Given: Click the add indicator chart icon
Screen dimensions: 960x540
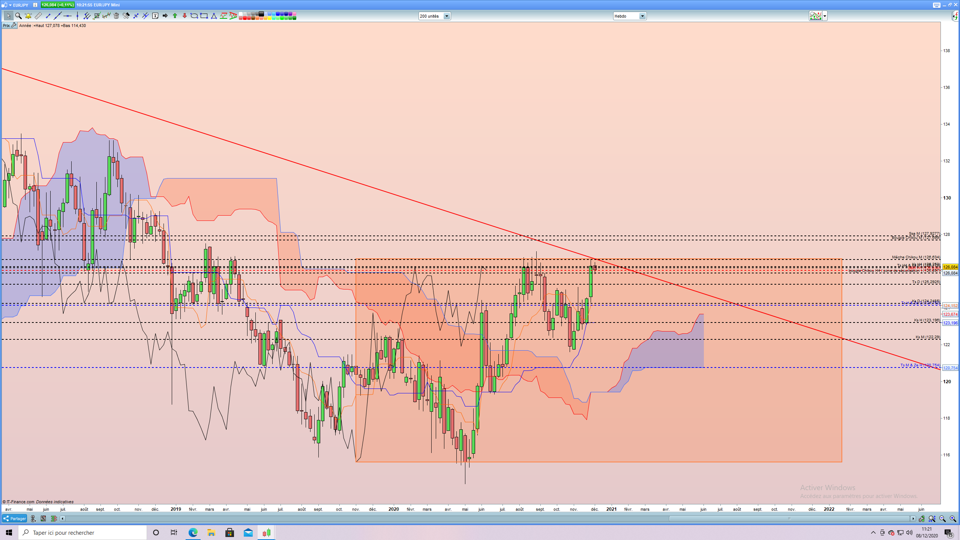Looking at the screenshot, I should [815, 16].
